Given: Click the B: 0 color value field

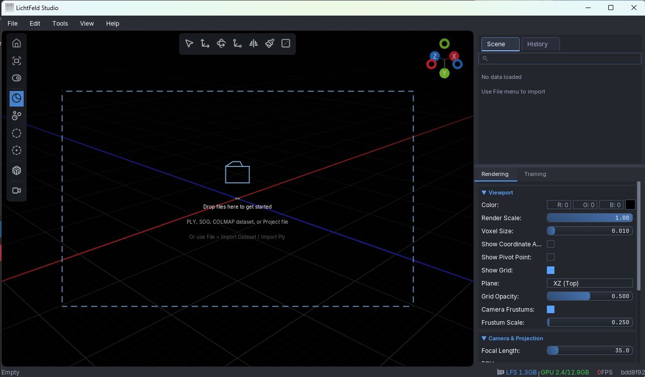Looking at the screenshot, I should [611, 205].
